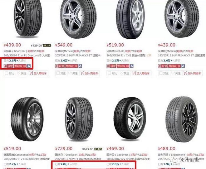Click the PLUS badge next to ¥429.00 price
Viewport: 206px width, 169px height.
tap(47, 46)
